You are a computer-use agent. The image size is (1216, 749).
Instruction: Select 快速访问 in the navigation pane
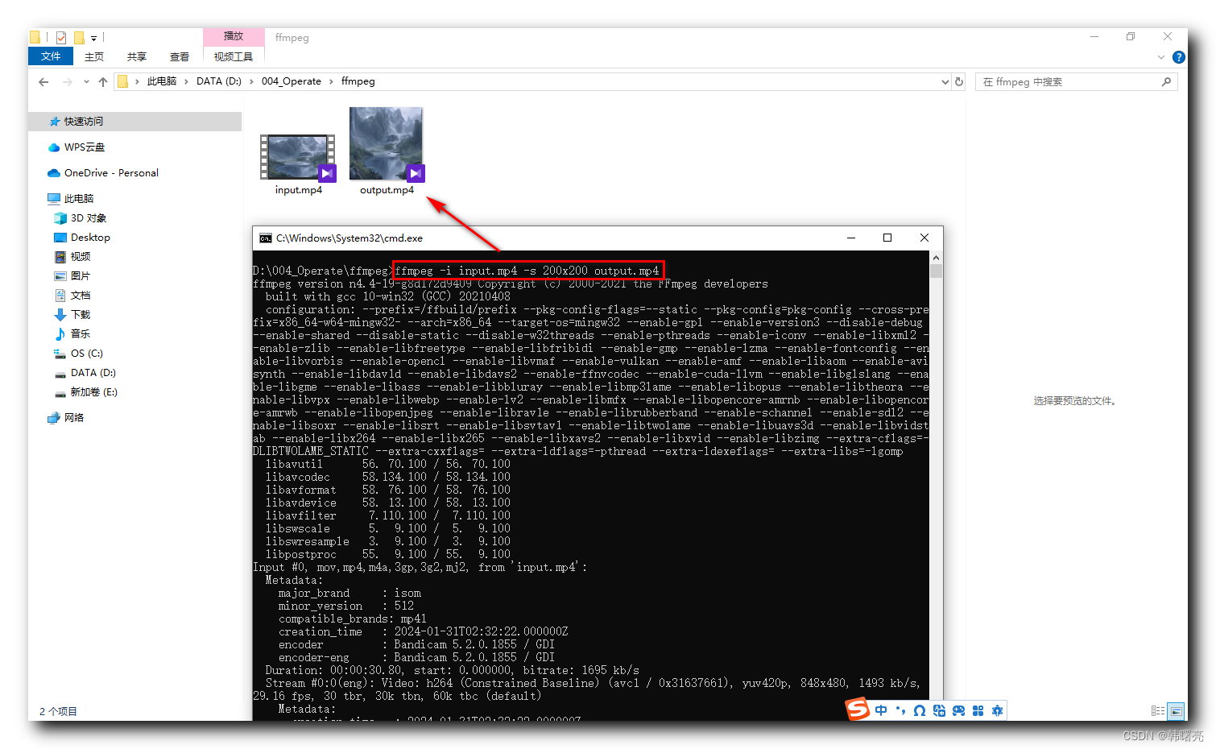(x=84, y=122)
